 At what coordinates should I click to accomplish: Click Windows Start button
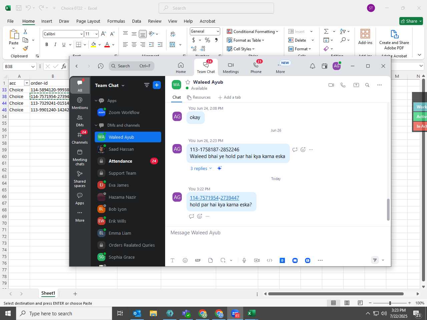[8, 313]
